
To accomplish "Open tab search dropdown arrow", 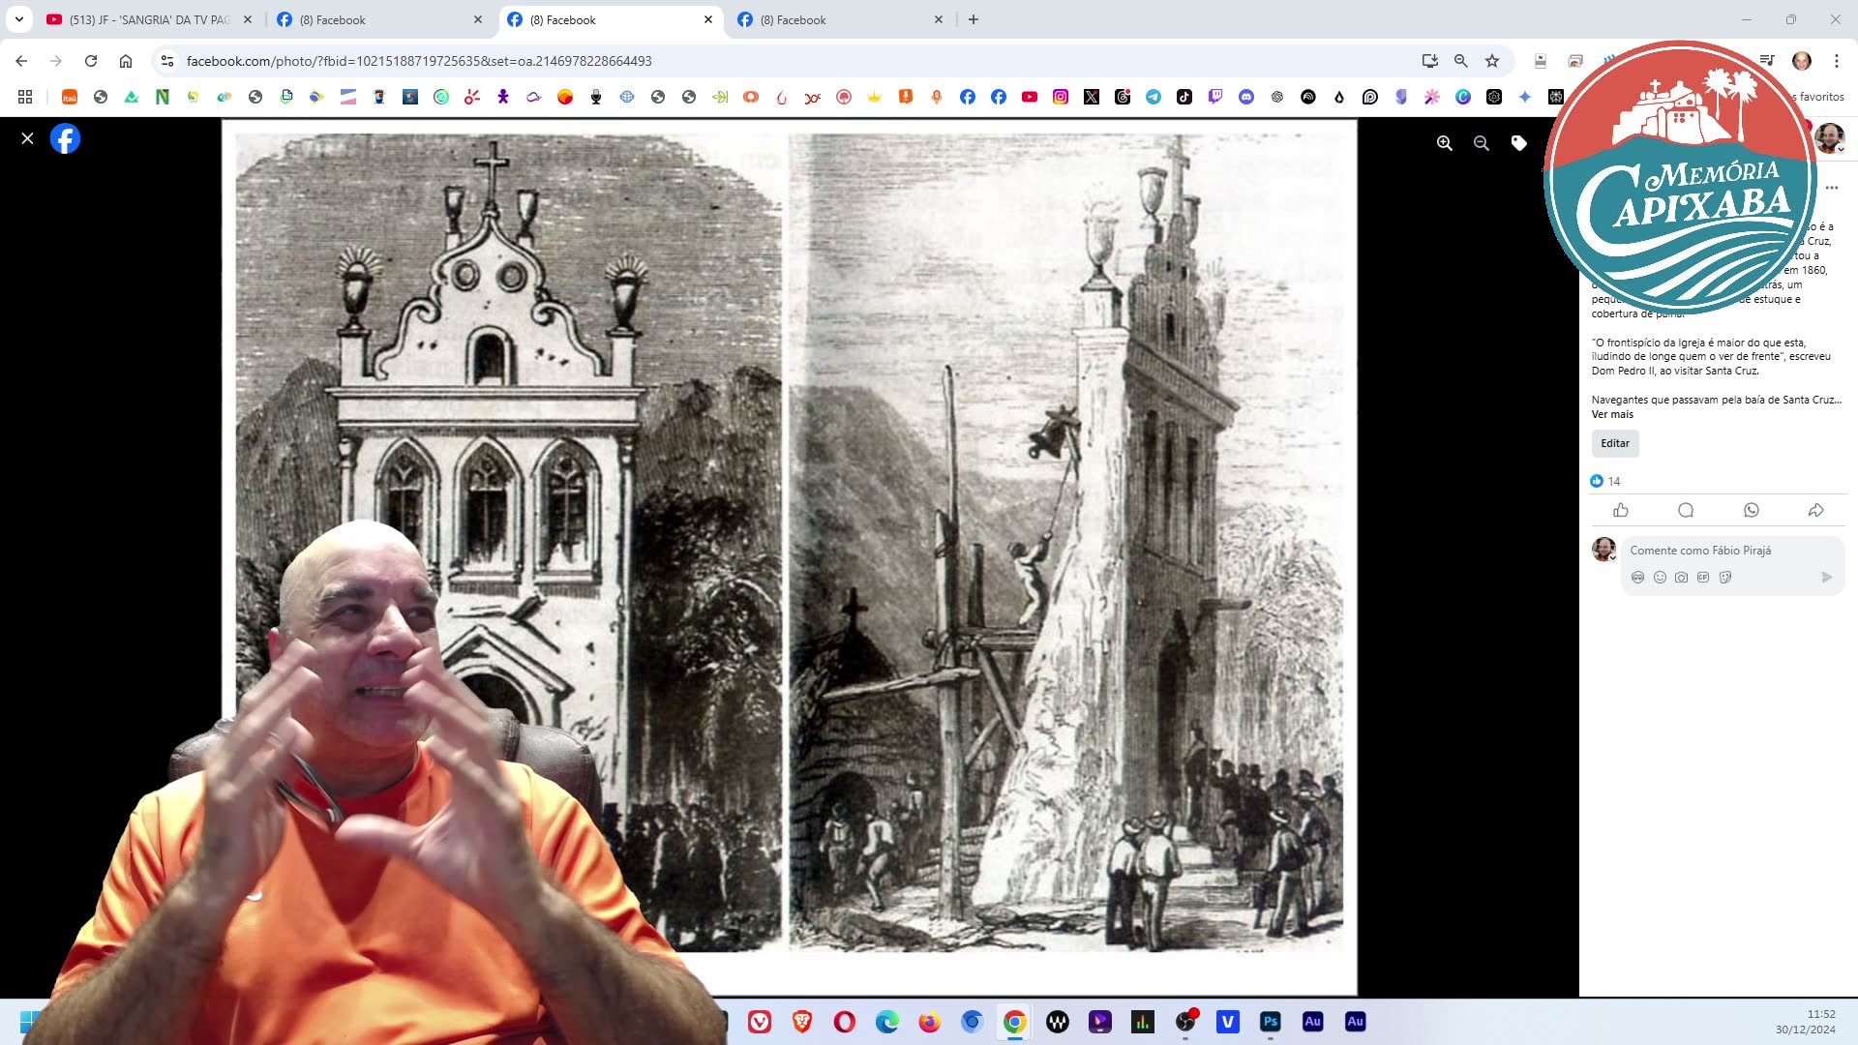I will (x=18, y=19).
